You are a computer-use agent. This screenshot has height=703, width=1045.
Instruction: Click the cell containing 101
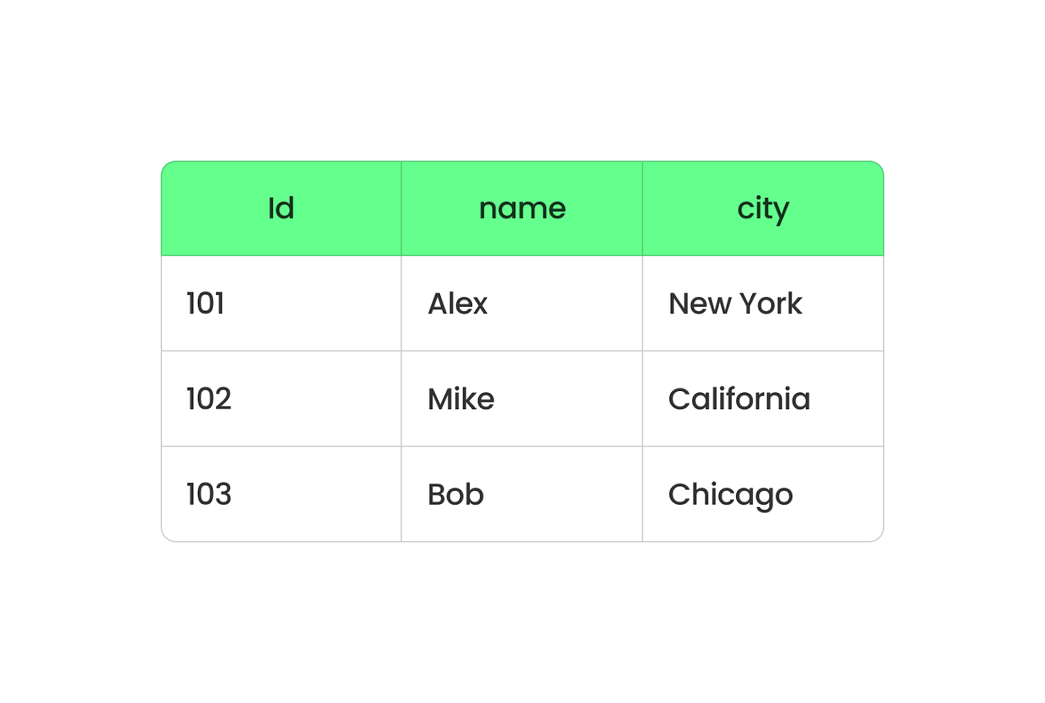pyautogui.click(x=281, y=304)
